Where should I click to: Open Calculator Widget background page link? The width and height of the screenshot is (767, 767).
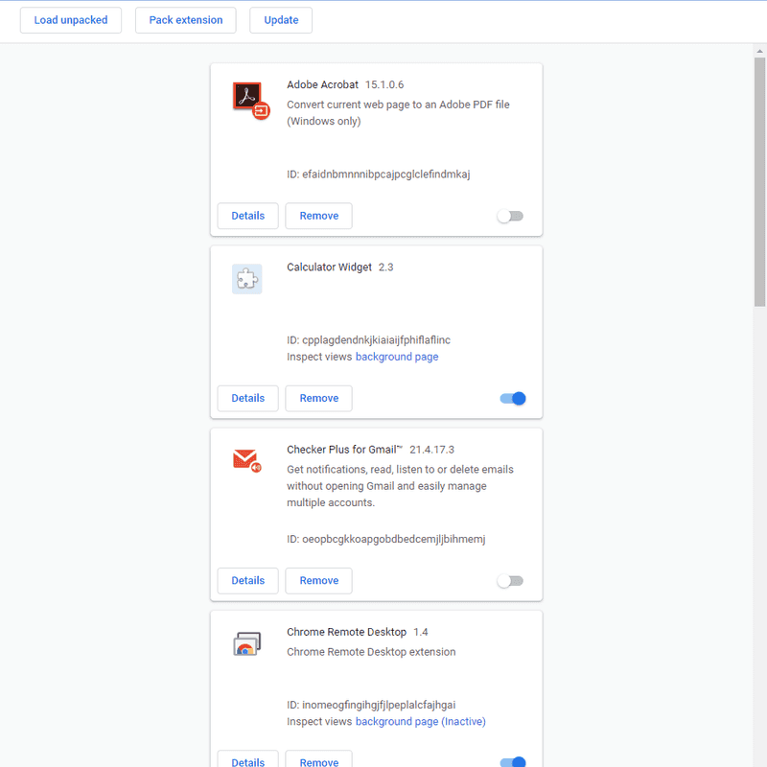(397, 357)
